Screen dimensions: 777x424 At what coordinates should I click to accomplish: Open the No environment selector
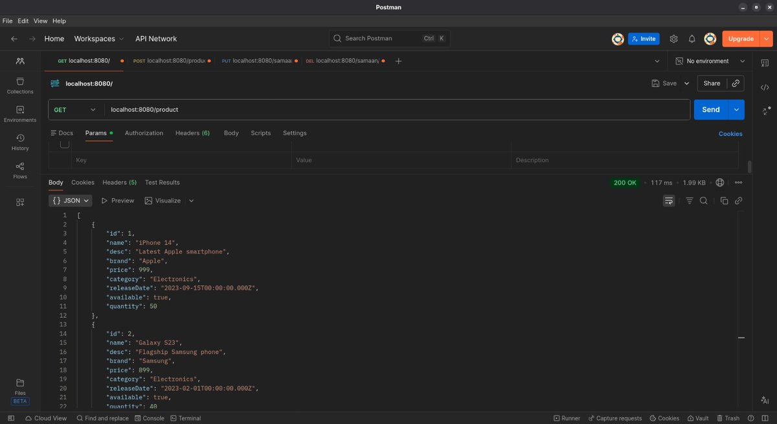pos(710,61)
